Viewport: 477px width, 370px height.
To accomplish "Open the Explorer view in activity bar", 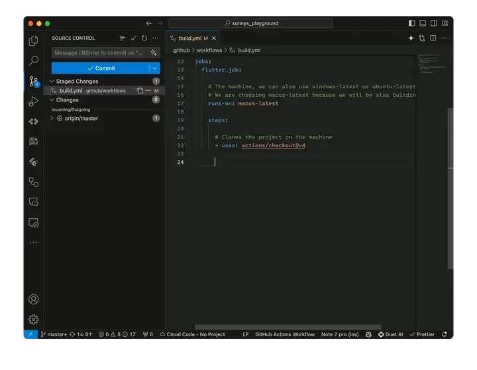I will point(34,40).
